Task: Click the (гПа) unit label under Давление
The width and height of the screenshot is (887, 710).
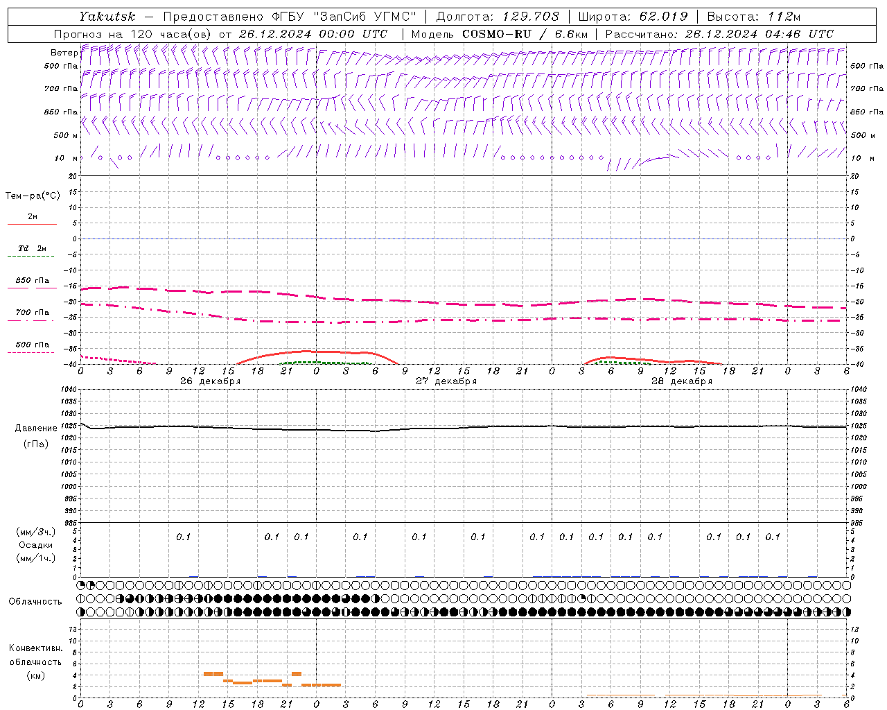Action: pos(36,444)
